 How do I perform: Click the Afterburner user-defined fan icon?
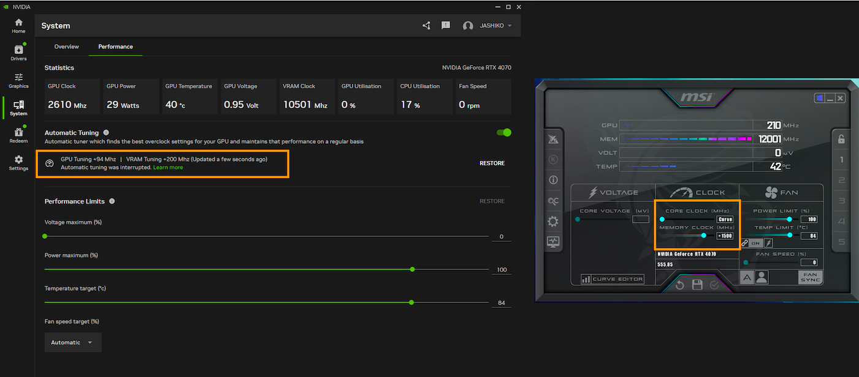coord(762,277)
